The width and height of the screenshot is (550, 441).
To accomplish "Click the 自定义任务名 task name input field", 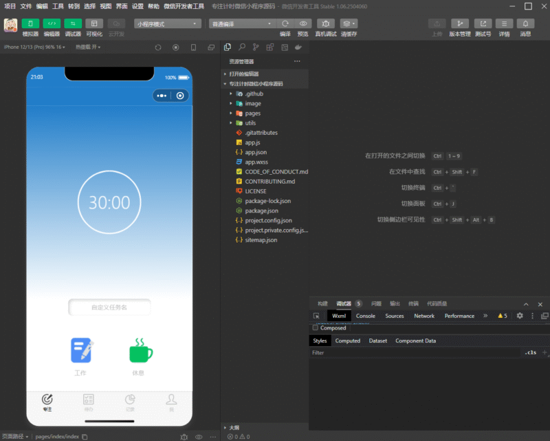I will coord(109,308).
